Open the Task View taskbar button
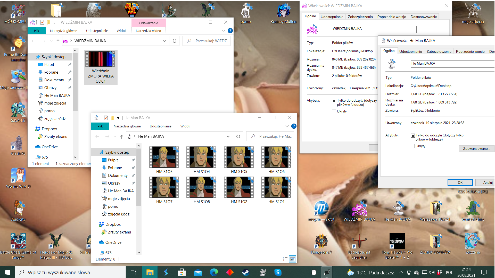The height and width of the screenshot is (278, 495). point(134,272)
